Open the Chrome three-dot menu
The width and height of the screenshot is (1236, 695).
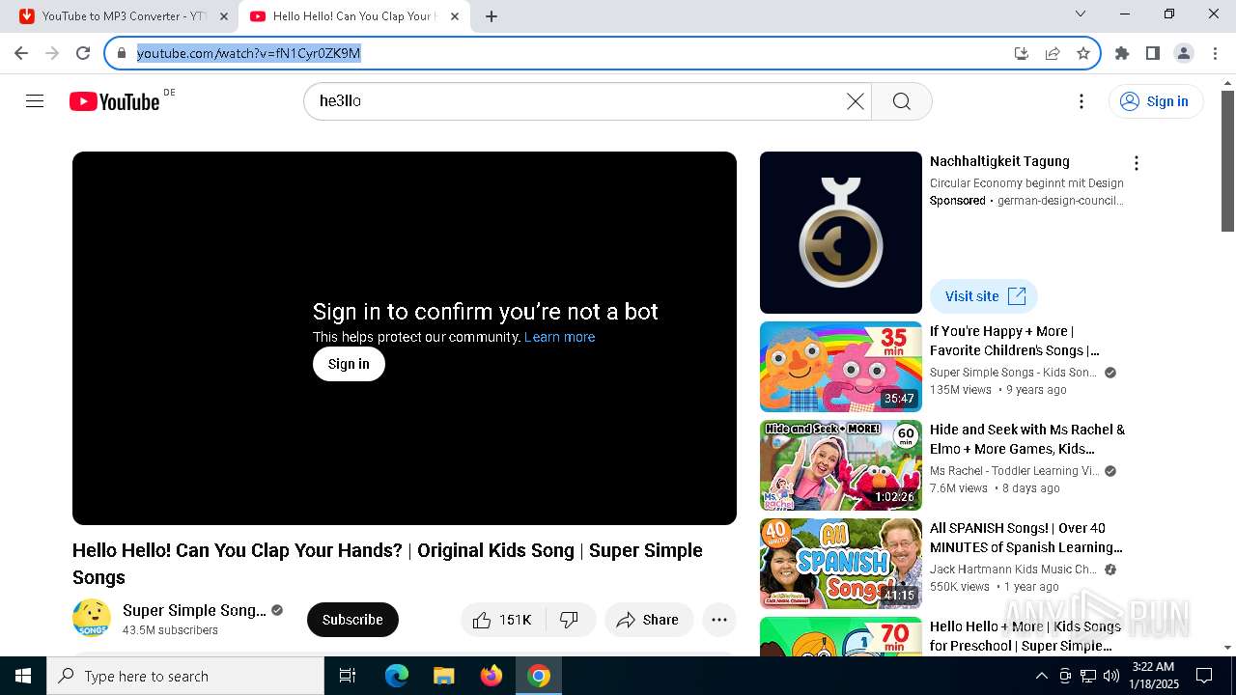tap(1215, 53)
